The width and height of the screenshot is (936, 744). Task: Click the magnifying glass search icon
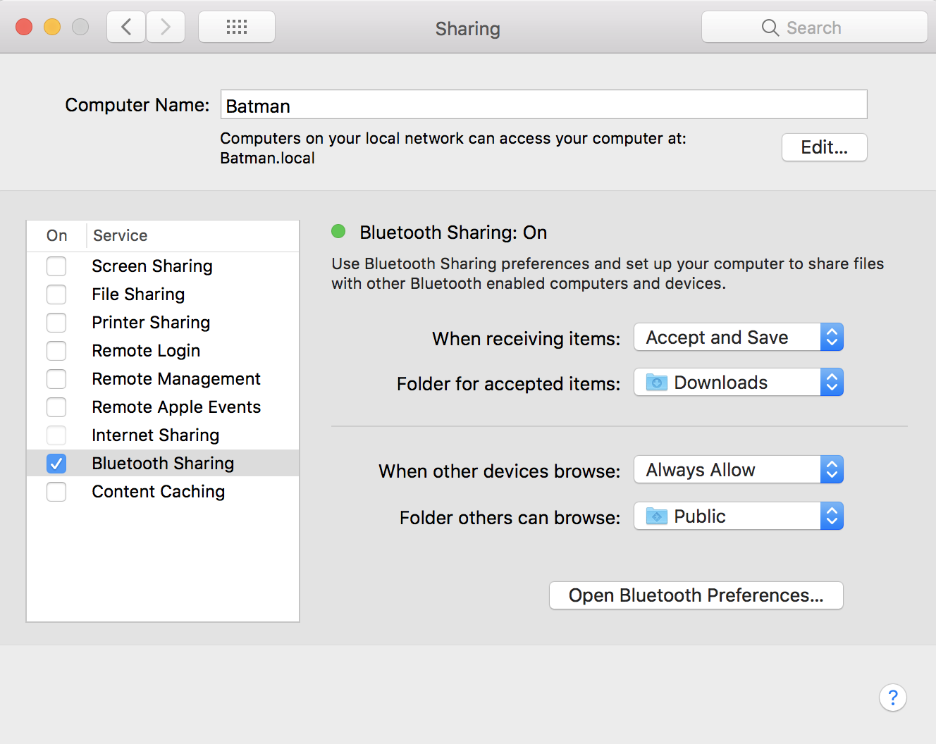[x=770, y=28]
